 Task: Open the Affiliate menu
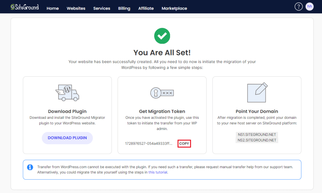click(146, 8)
